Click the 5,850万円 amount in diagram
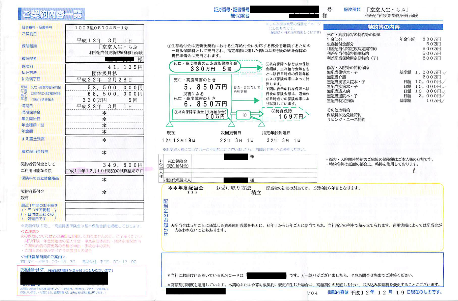 pos(205,87)
